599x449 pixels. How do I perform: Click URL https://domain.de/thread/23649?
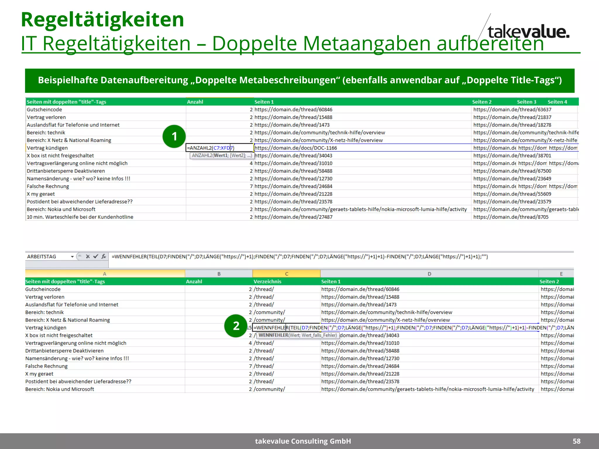click(512, 179)
